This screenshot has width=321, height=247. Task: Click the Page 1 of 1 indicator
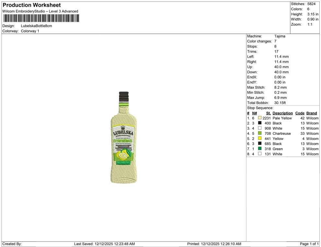coord(308,244)
